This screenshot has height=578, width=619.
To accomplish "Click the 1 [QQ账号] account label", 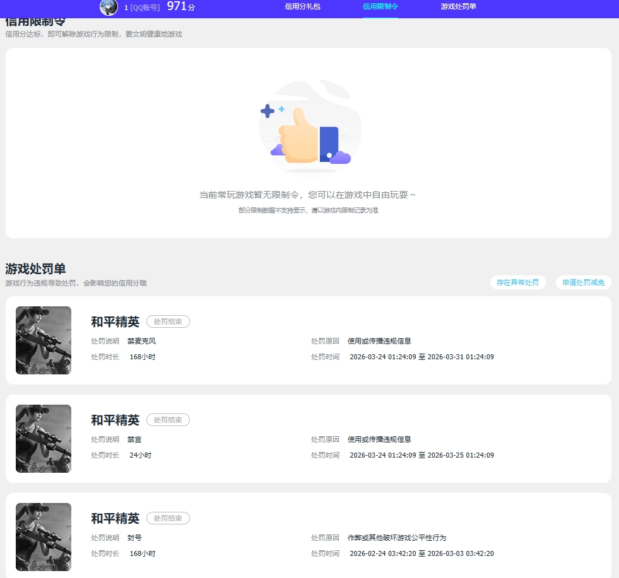I will (142, 8).
